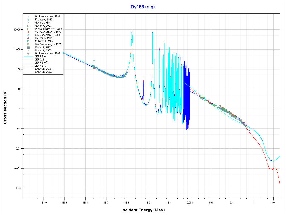Viewport: 286px width, 215px height.
Task: Select the JEFF 3.0 cyan line swatch
Action: click(28, 56)
